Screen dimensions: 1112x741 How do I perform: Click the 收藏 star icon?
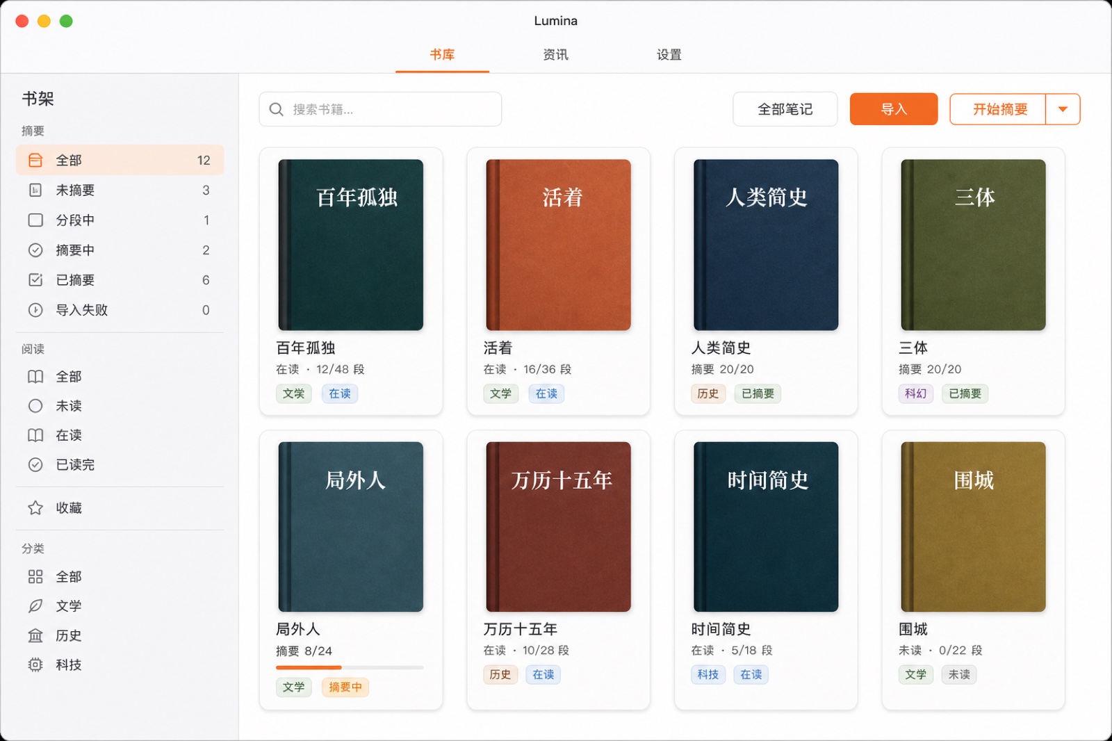click(x=35, y=508)
